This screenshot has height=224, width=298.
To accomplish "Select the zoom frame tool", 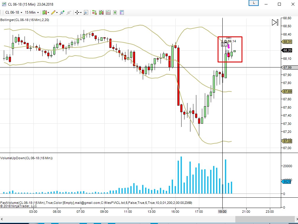I will pyautogui.click(x=86, y=12).
